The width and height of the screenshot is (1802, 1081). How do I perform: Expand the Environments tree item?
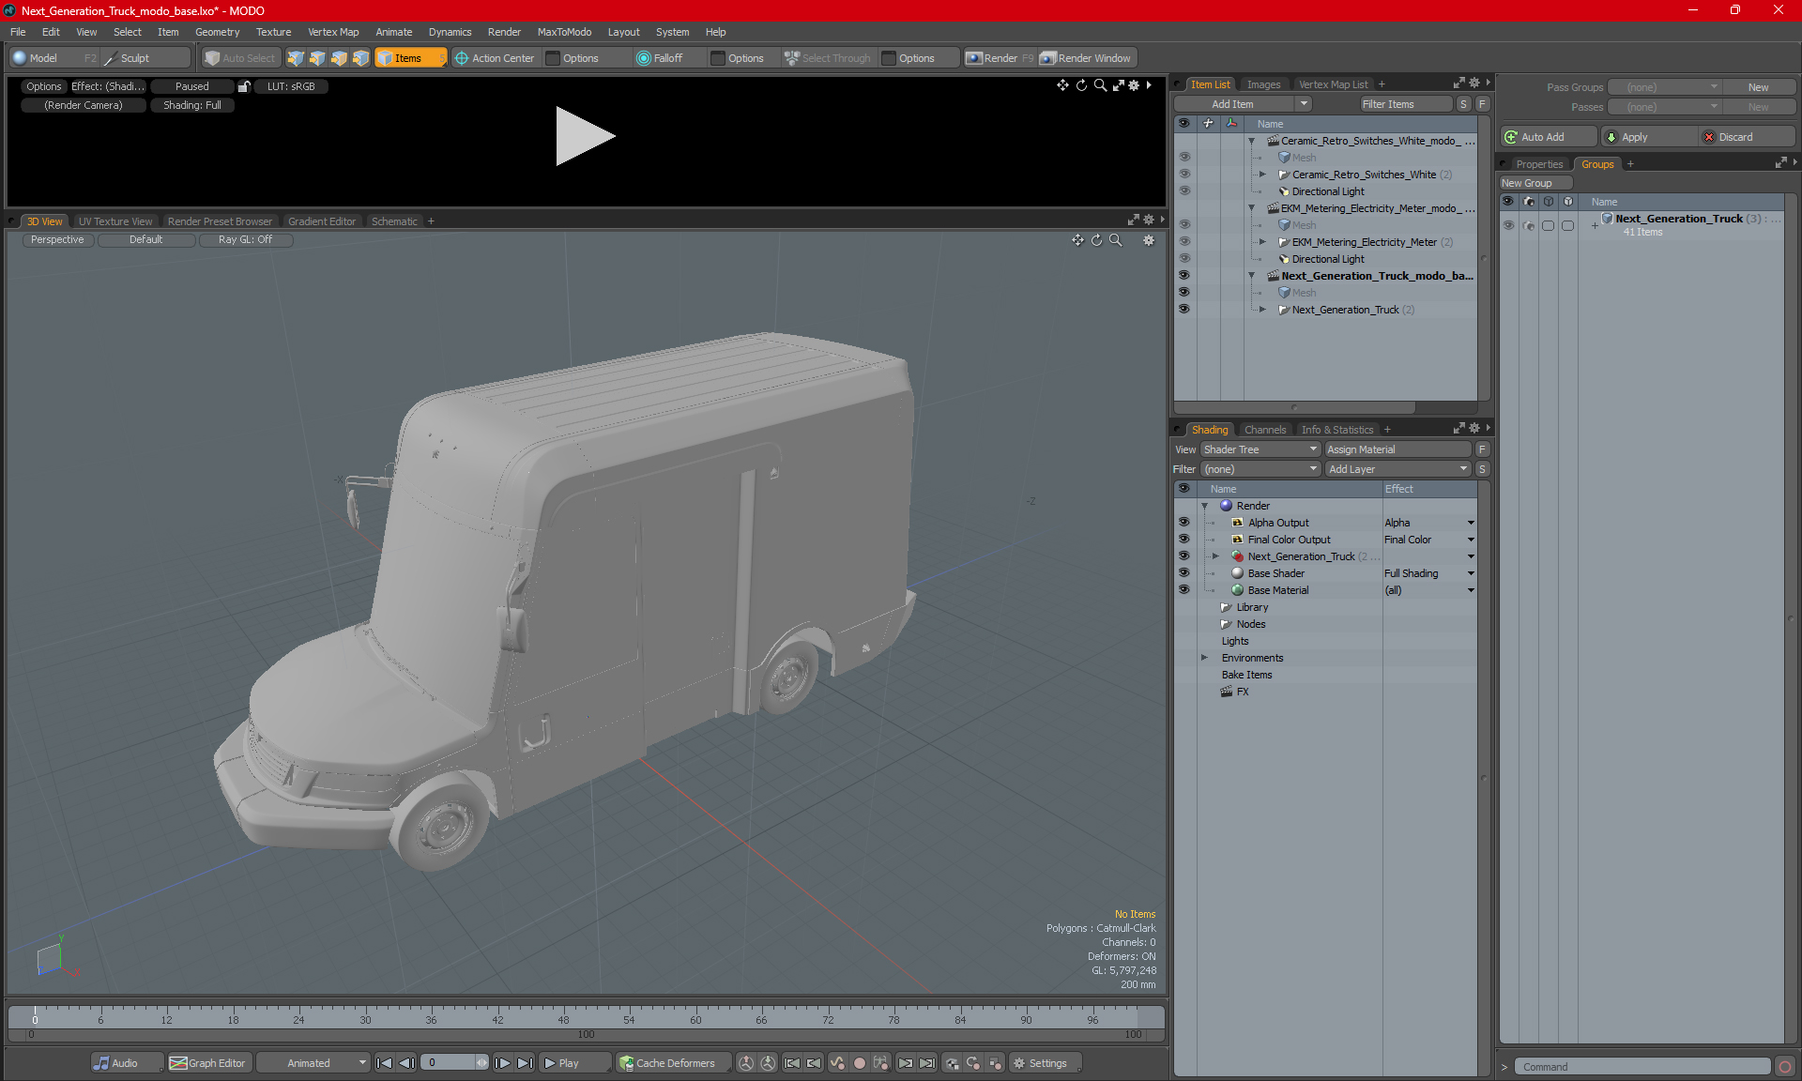[1205, 658]
